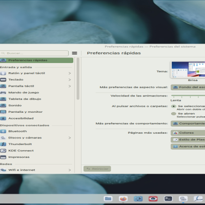Open the Tableta de dibujo icon
Image resolution: width=205 pixels, height=205 pixels.
point(3,99)
